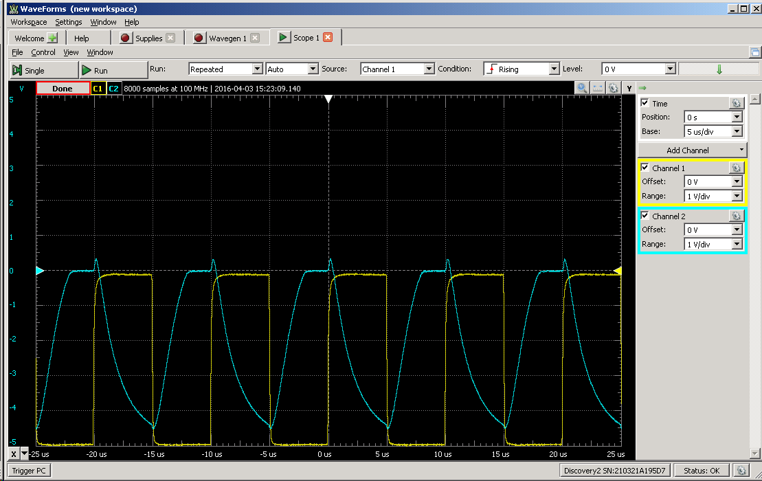Click the C1 channel indicator badge
This screenshot has height=481, width=762.
tap(98, 89)
